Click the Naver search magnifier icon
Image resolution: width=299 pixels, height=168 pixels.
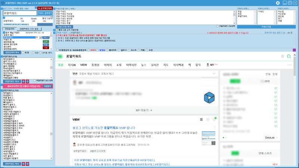(x=289, y=56)
